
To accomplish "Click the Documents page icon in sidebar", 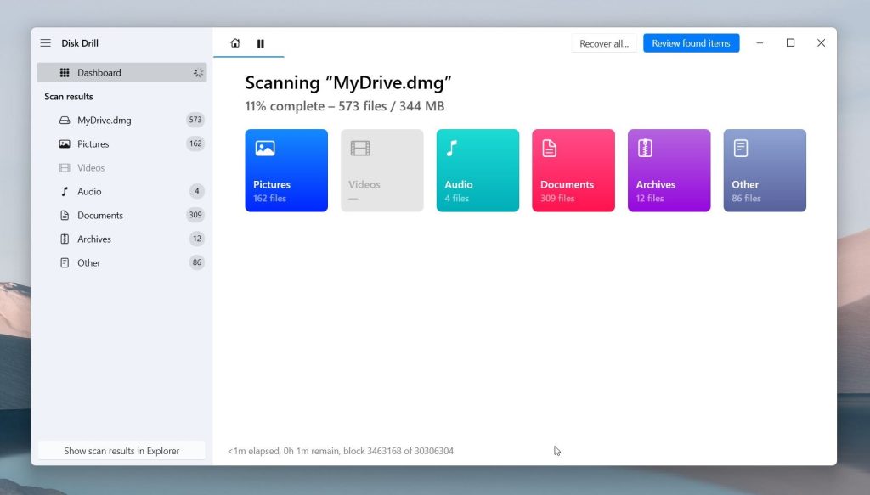I will pyautogui.click(x=63, y=215).
